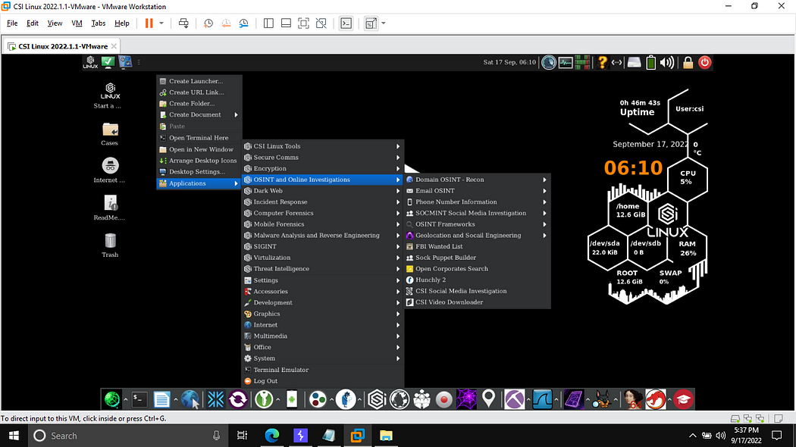The width and height of the screenshot is (796, 447).
Task: Select the CSI Linux 2022.1.1-VMware tab
Action: coord(61,46)
